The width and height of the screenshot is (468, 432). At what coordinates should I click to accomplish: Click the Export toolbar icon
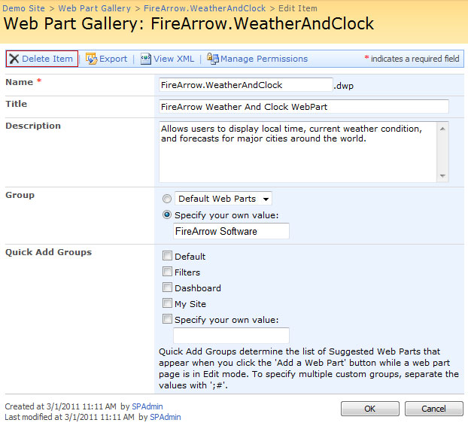coord(91,59)
